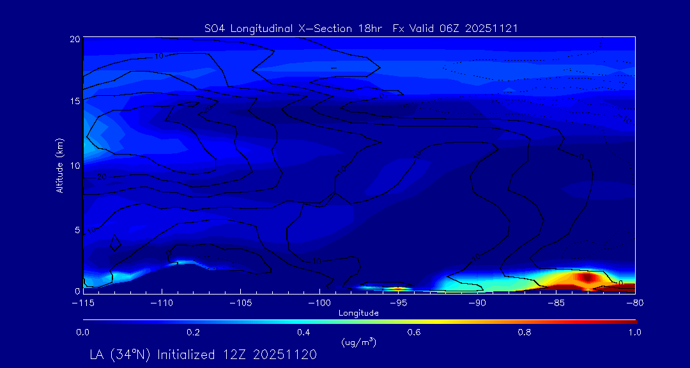Click the plot title "SO4 Longitudinal X-Section 18hr"

coord(295,29)
